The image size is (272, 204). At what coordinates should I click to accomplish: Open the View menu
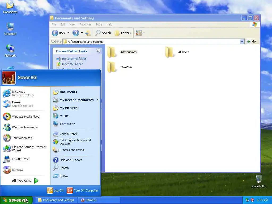[72, 24]
